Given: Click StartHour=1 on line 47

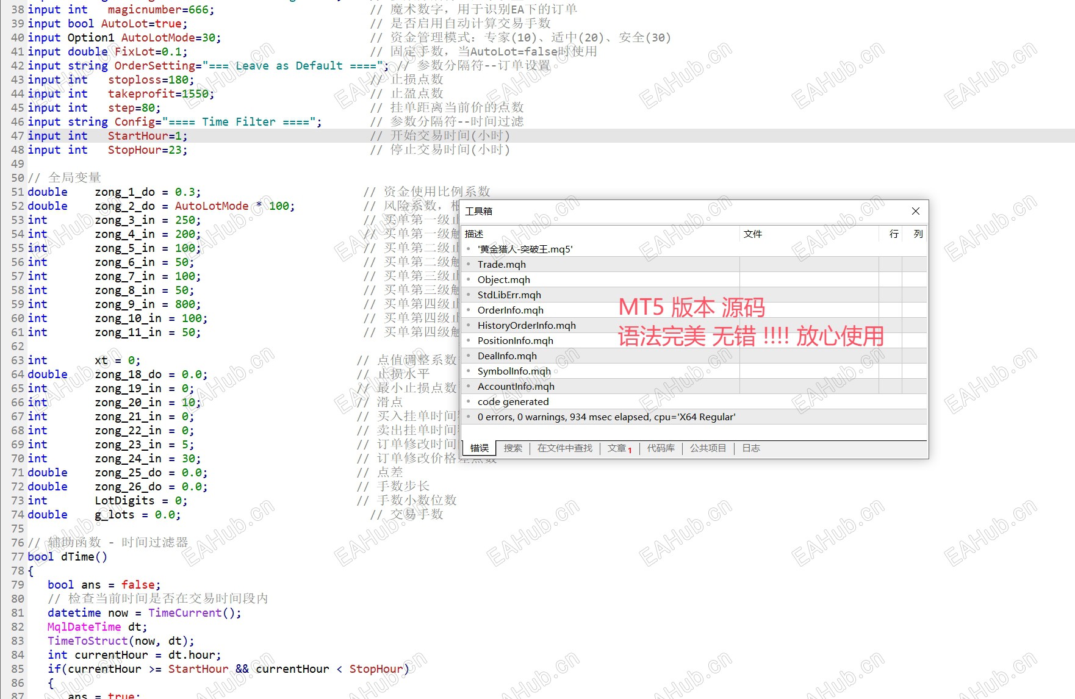Looking at the screenshot, I should (x=144, y=136).
